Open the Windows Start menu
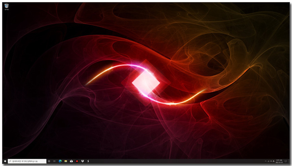292x166 pixels. (x=5, y=161)
